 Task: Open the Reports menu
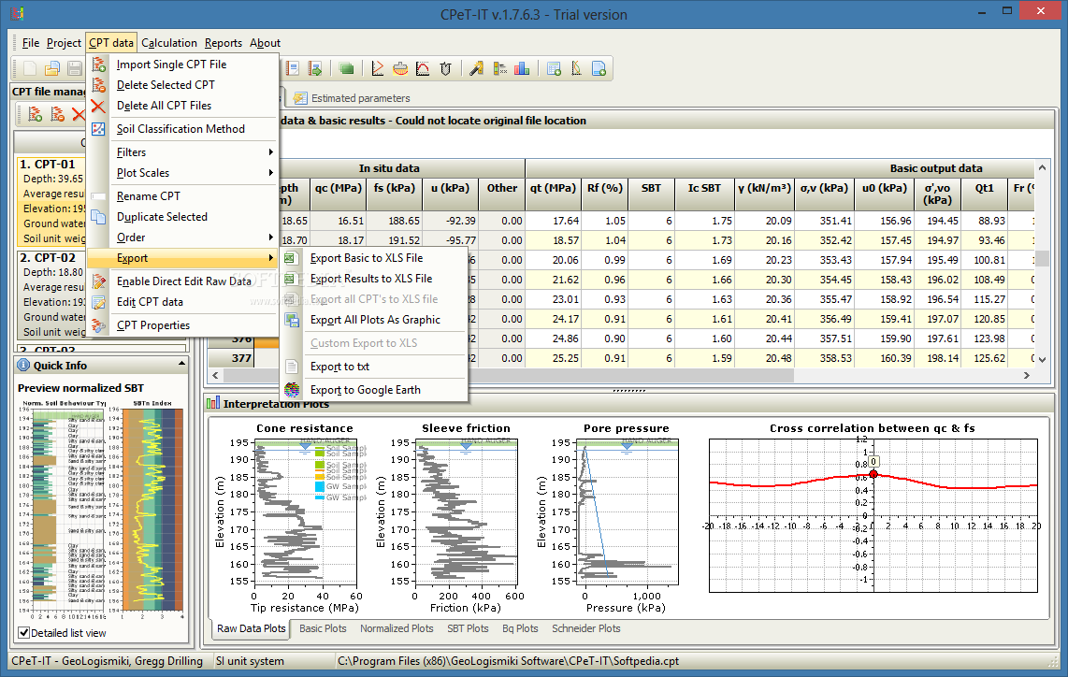(224, 43)
